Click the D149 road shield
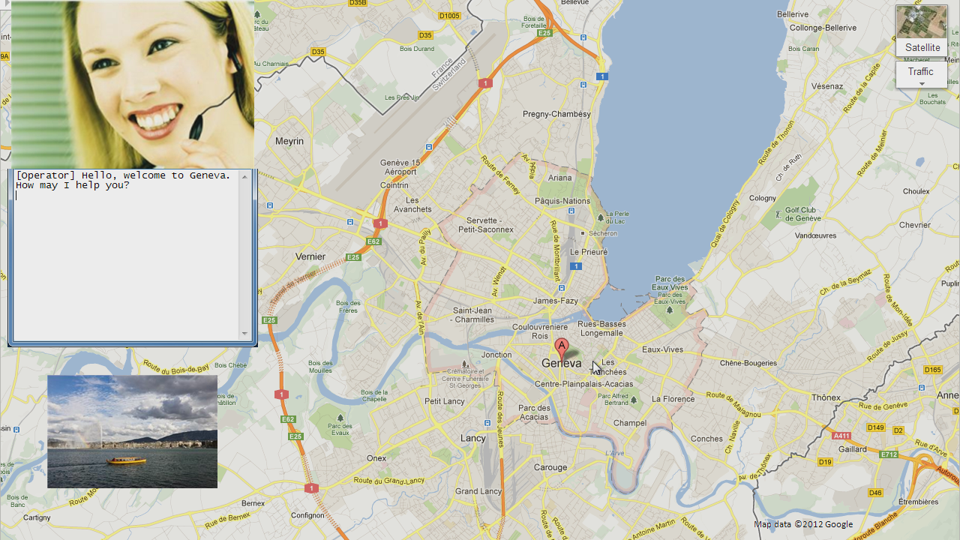960x540 pixels. pos(876,427)
